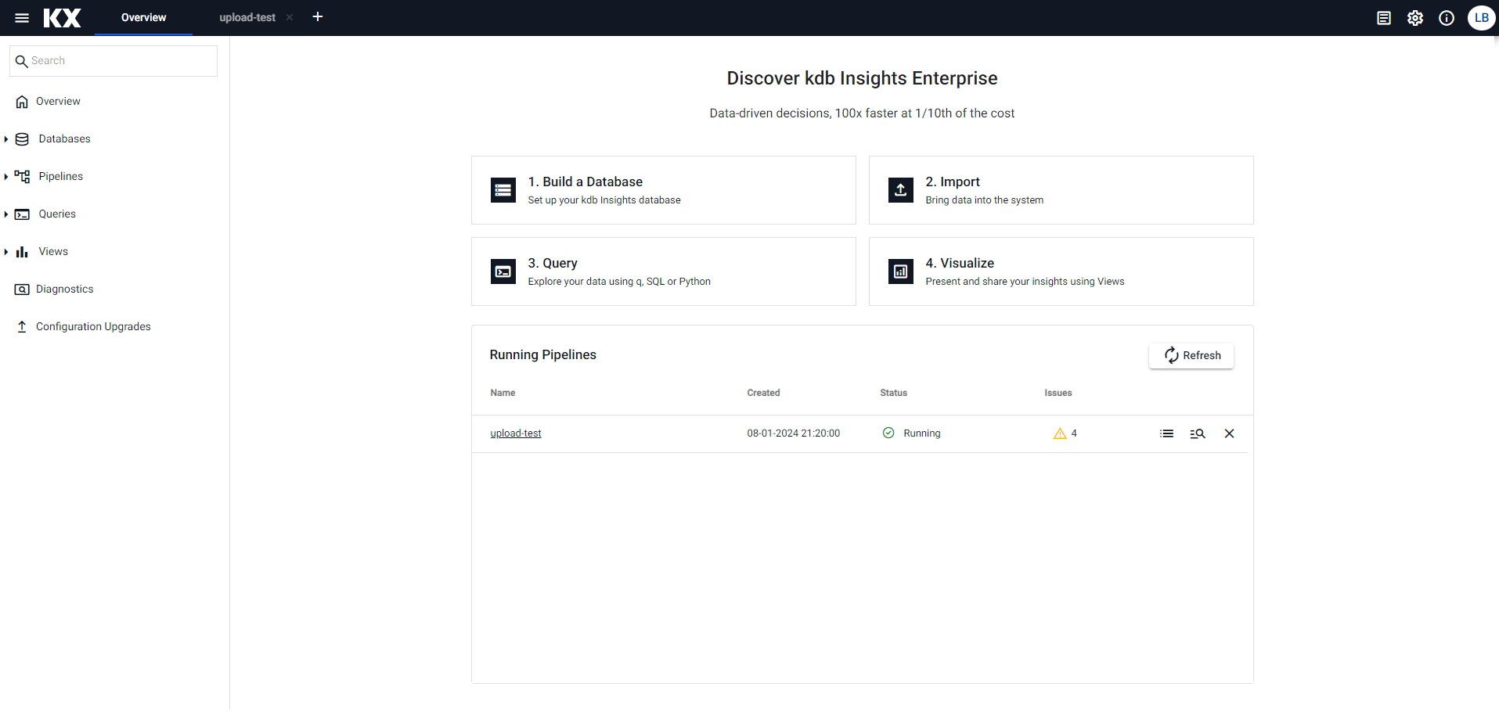
Task: Open Databases in the sidebar
Action: (x=64, y=138)
